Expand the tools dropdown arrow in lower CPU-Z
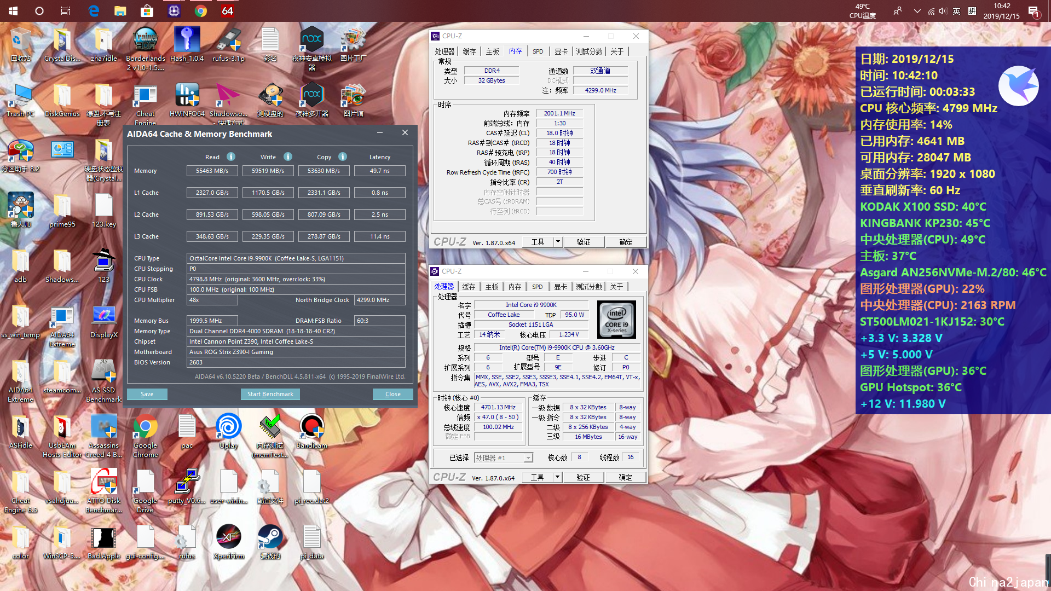Viewport: 1051px width, 591px height. (557, 477)
